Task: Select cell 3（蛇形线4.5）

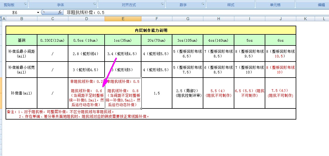Action: click(x=86, y=69)
